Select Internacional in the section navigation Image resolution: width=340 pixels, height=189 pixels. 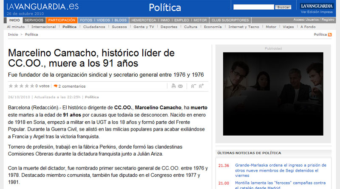point(43,27)
